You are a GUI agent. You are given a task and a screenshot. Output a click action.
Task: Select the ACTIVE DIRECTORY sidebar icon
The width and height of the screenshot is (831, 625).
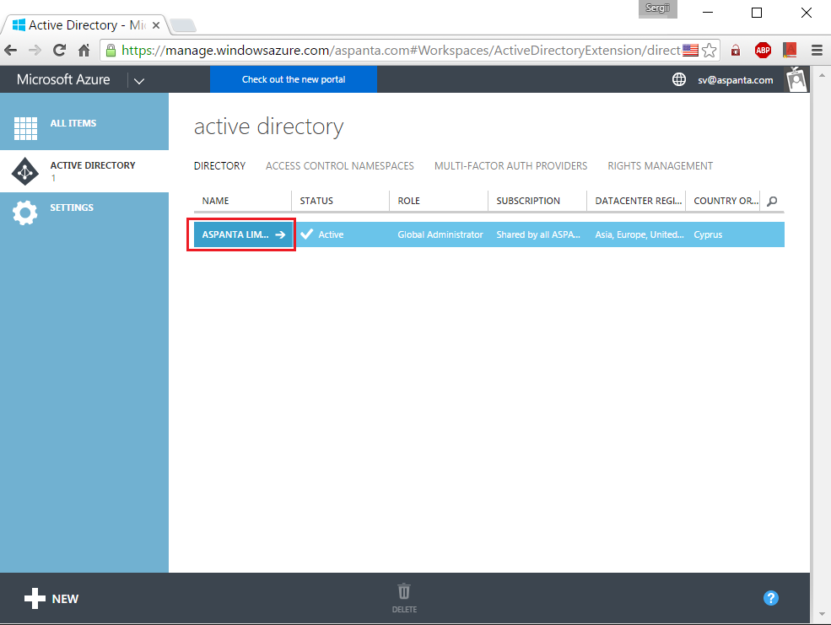click(25, 171)
